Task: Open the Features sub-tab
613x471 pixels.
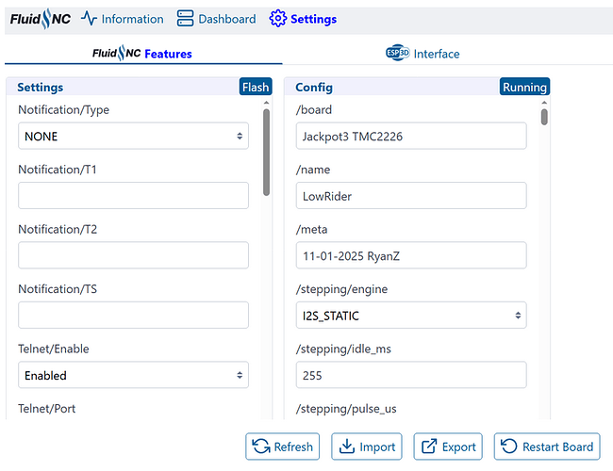Action: click(x=143, y=53)
